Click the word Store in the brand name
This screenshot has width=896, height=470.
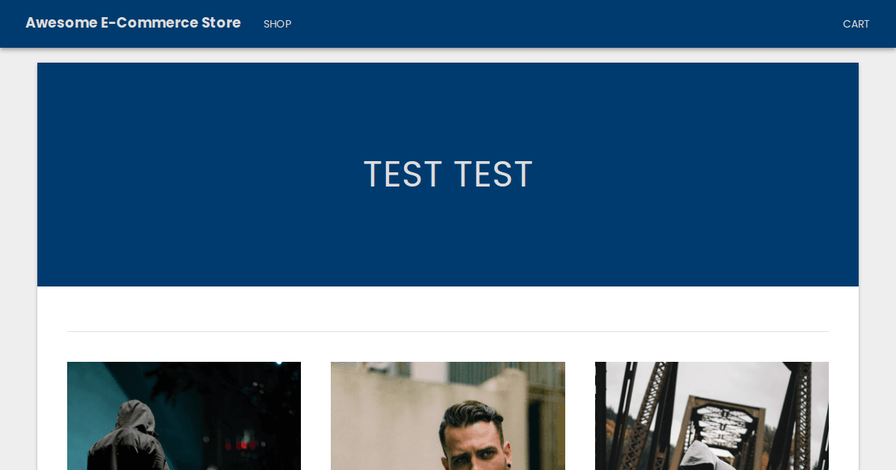221,23
